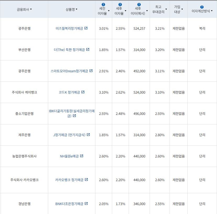Open 더(The) 특판 정기예금 product link
Screen dimensions: 217x214
pyautogui.click(x=69, y=50)
